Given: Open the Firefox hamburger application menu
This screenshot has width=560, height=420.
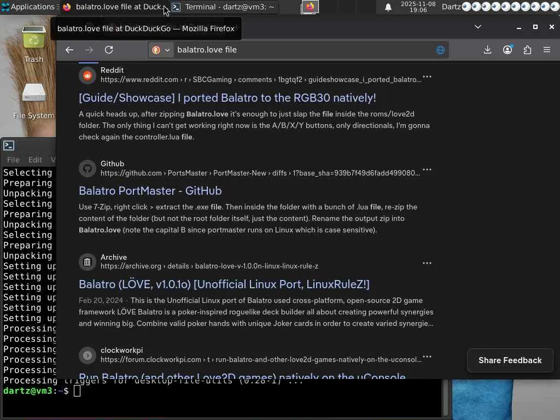Looking at the screenshot, I should 547,50.
